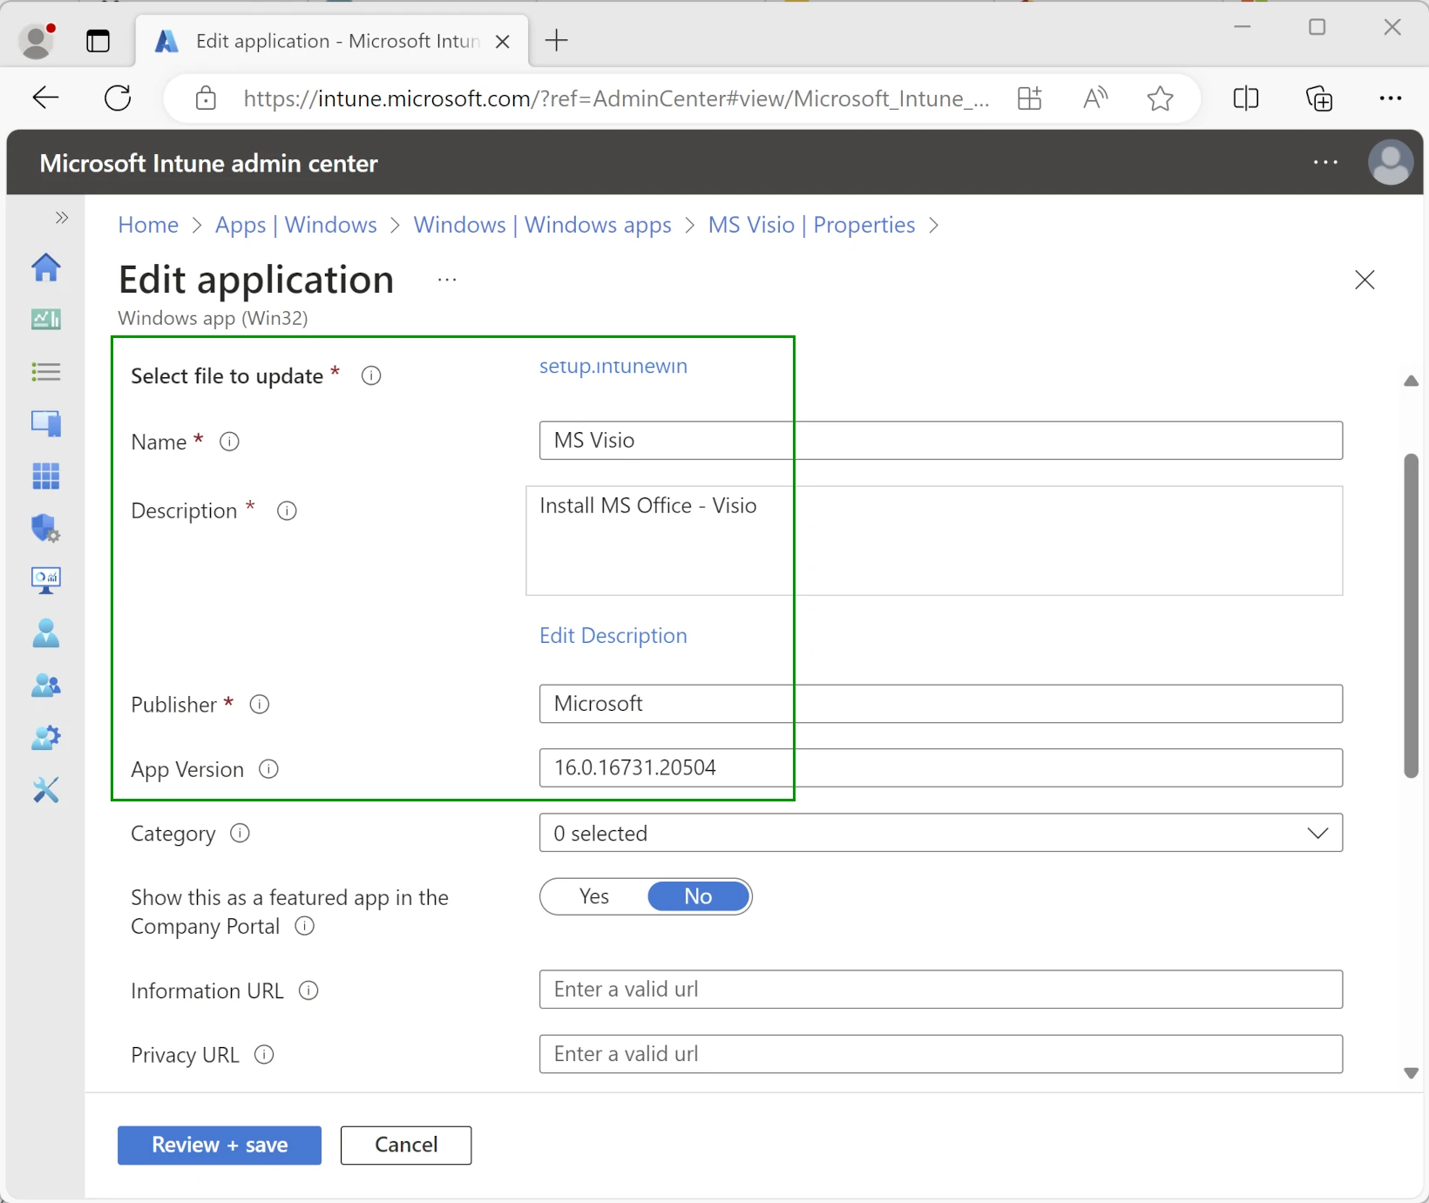Click the vertical scrollbar thumb
The height and width of the screenshot is (1203, 1429).
(1412, 616)
